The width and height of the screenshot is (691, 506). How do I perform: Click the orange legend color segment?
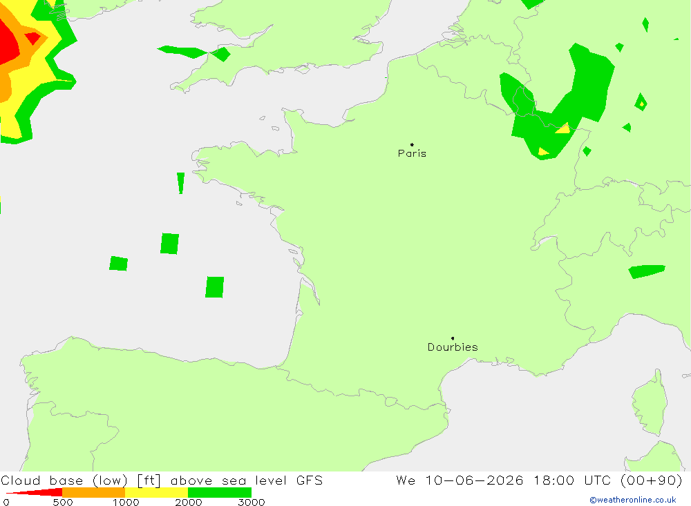pyautogui.click(x=94, y=492)
